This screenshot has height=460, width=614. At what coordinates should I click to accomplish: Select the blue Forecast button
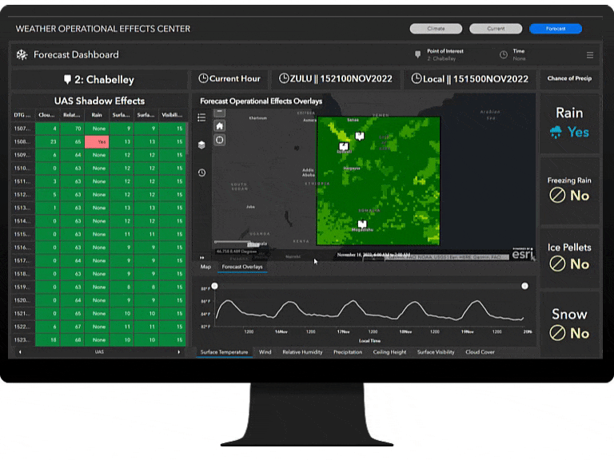(x=556, y=29)
